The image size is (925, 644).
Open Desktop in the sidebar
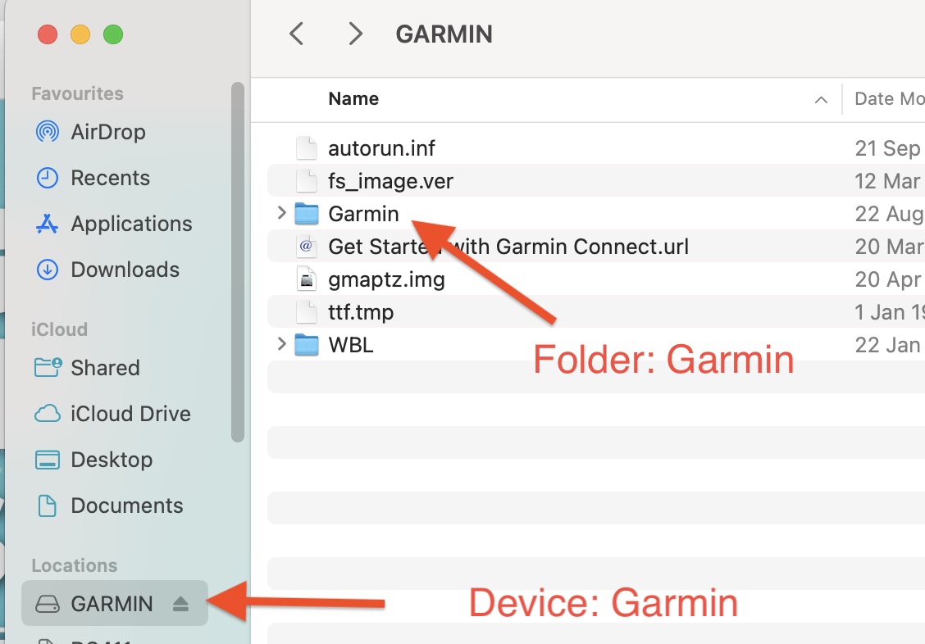(93, 460)
